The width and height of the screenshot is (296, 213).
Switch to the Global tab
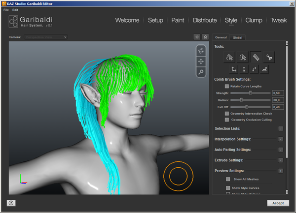(237, 37)
